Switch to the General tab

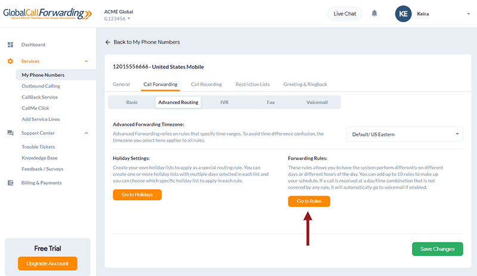pos(121,84)
